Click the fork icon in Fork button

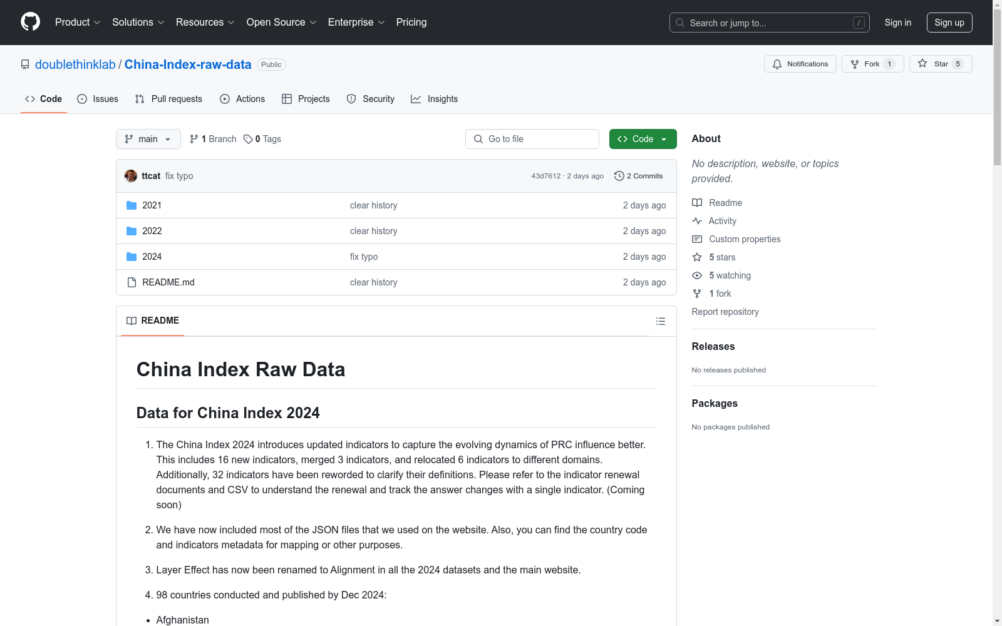coord(855,64)
